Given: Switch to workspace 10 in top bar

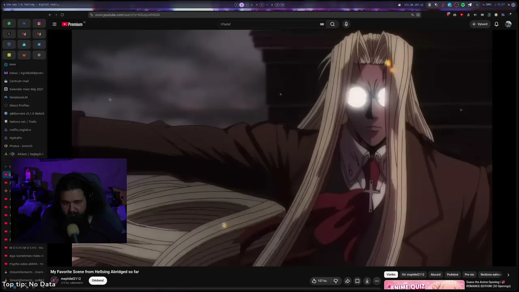Looking at the screenshot, I should click(x=282, y=5).
